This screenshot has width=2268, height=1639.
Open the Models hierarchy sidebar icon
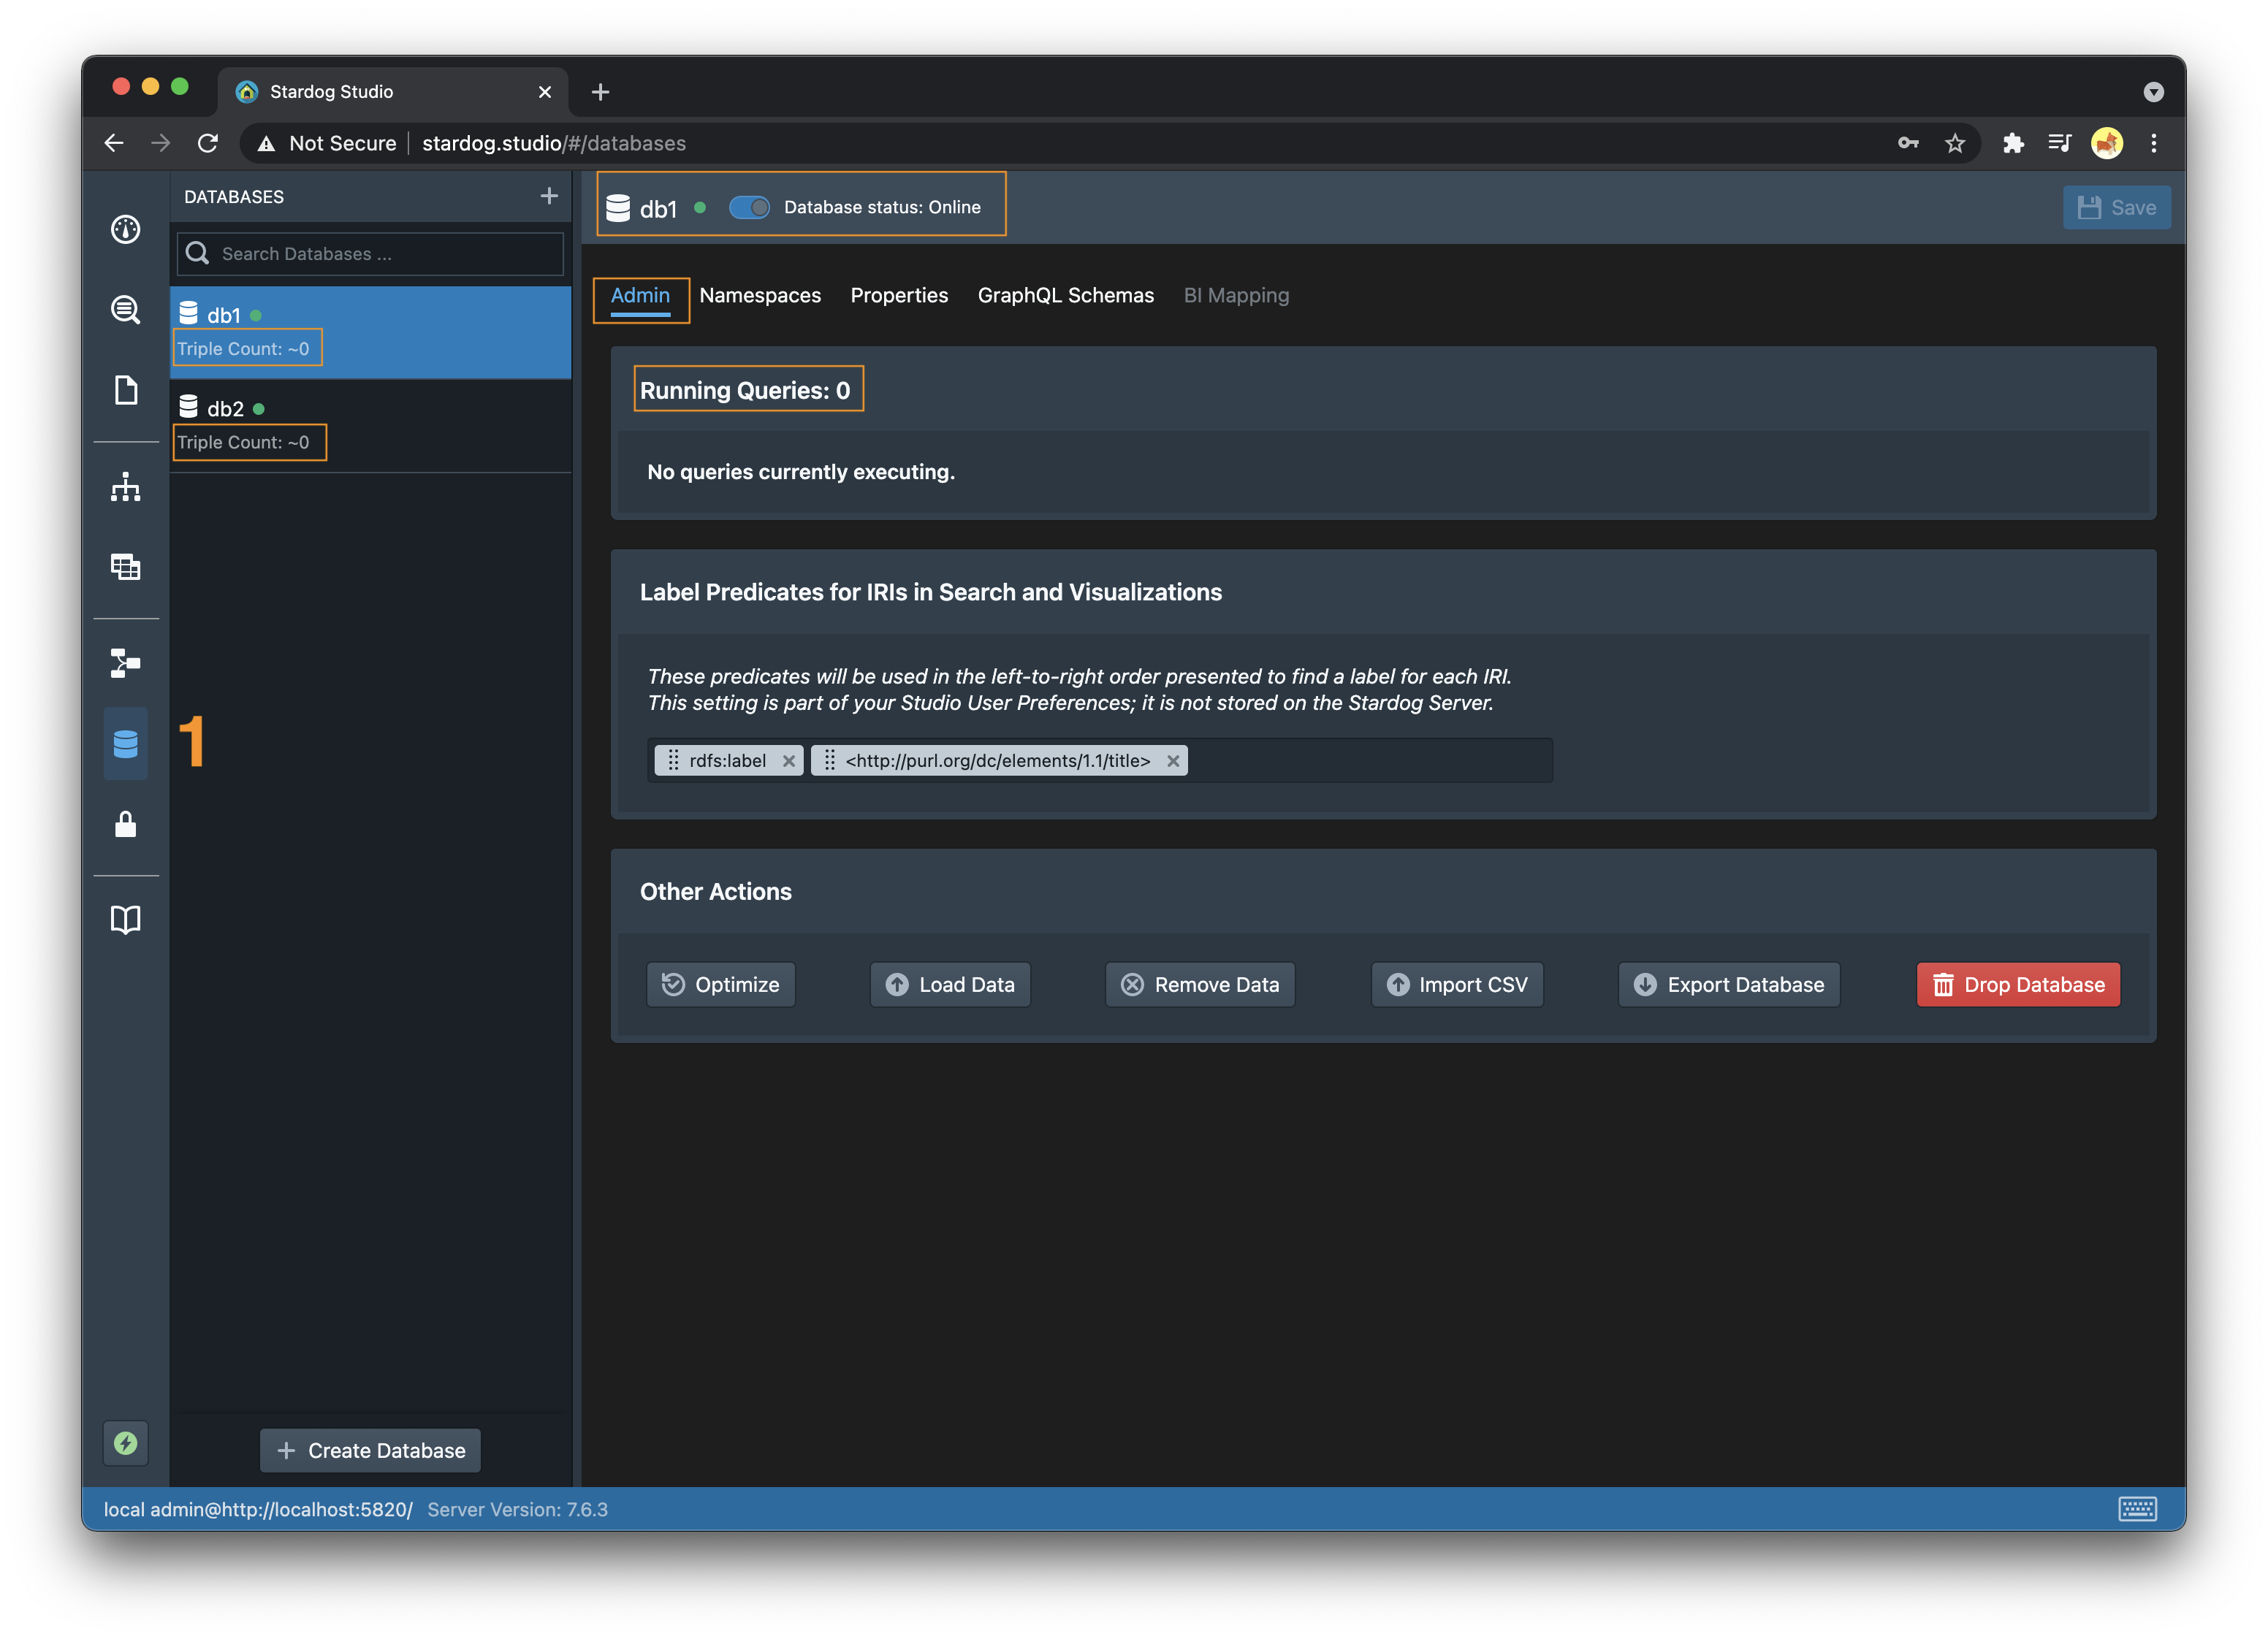125,488
